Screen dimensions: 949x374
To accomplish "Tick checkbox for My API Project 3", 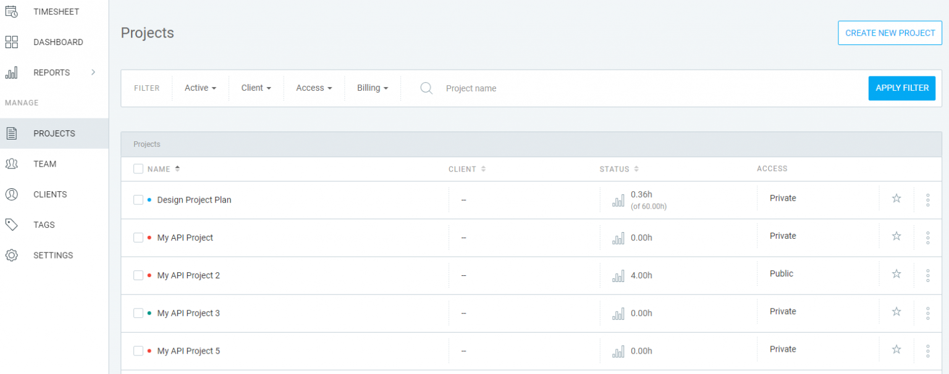I will point(138,313).
